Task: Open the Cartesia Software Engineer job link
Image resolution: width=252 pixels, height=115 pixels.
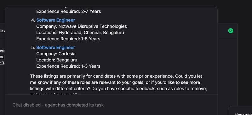Action: (x=56, y=48)
